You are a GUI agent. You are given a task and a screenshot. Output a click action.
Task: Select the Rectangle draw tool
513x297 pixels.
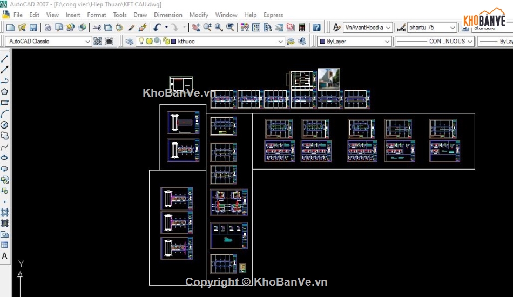pos(4,103)
